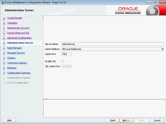Image resolution: width=166 pixels, height=124 pixels.
Task: Click the Listen Address dropdown arrow
Action: tap(163, 49)
